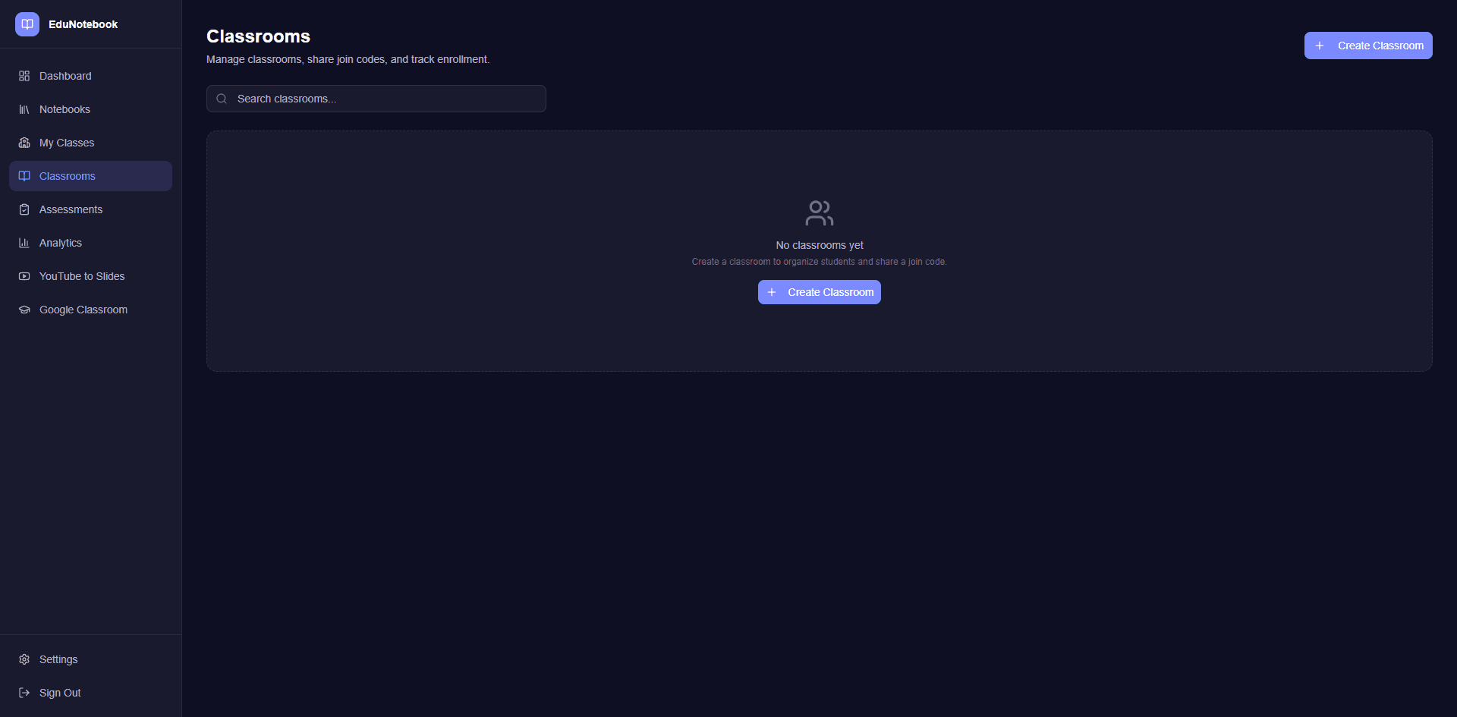Click the My Classes school icon
This screenshot has width=1457, height=717.
pyautogui.click(x=24, y=143)
